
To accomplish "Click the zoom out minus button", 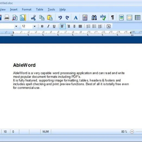I will point(132,132).
